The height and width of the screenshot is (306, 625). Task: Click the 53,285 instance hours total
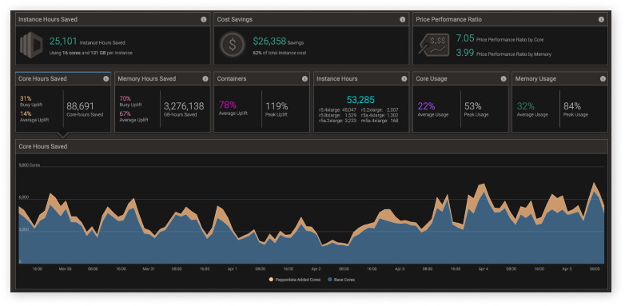(x=360, y=100)
